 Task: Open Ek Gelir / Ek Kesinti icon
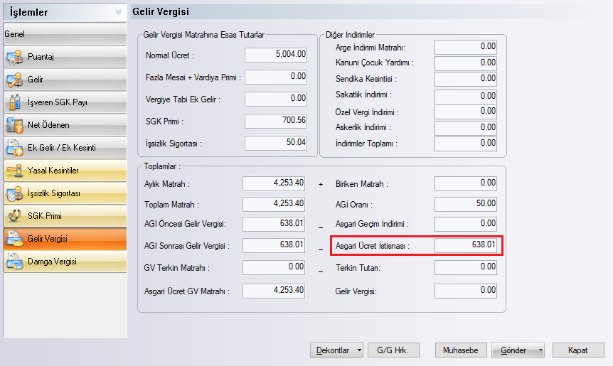(15, 148)
